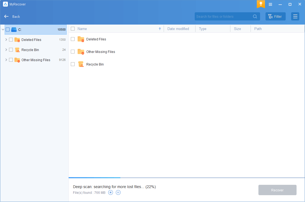The height and width of the screenshot is (202, 305).
Task: Toggle the select-all checkbox beside Name header
Action: click(x=73, y=29)
